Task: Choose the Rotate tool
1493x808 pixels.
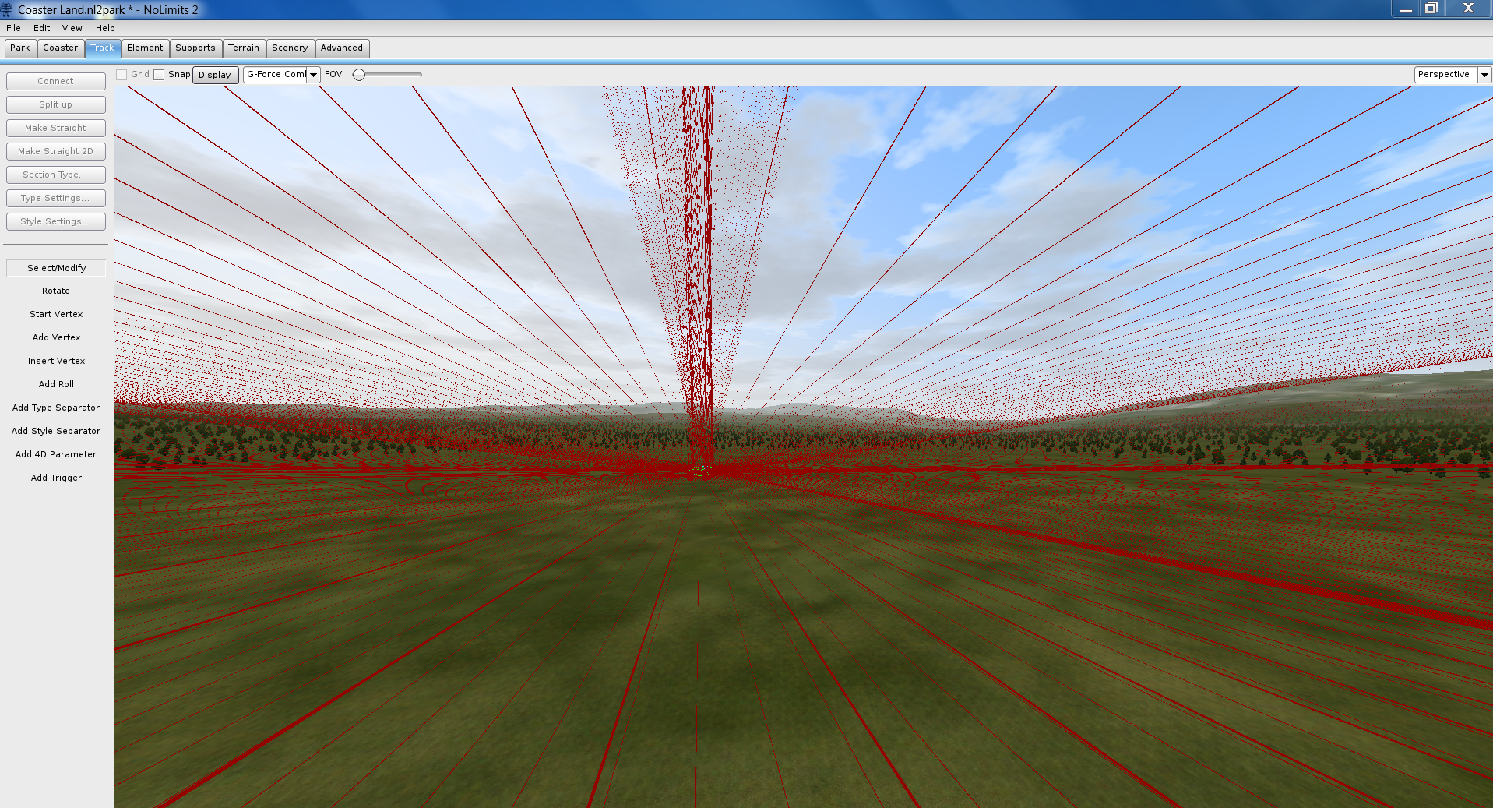Action: pyautogui.click(x=56, y=291)
